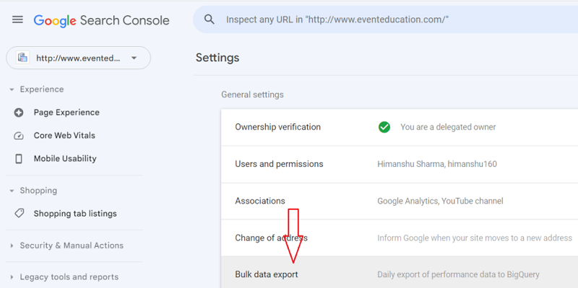Click 'Daily export of performance data to BigQuery'
Image resolution: width=578 pixels, height=288 pixels.
click(458, 275)
